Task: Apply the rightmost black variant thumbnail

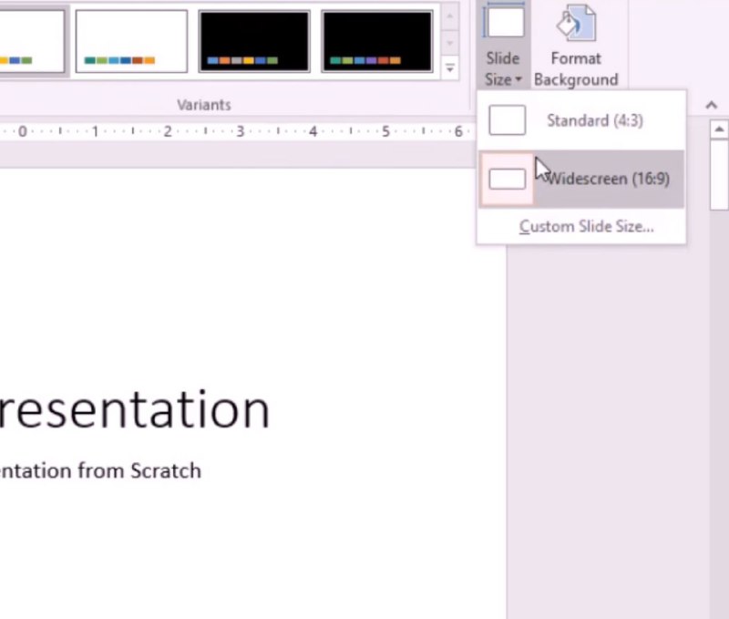Action: pyautogui.click(x=377, y=41)
